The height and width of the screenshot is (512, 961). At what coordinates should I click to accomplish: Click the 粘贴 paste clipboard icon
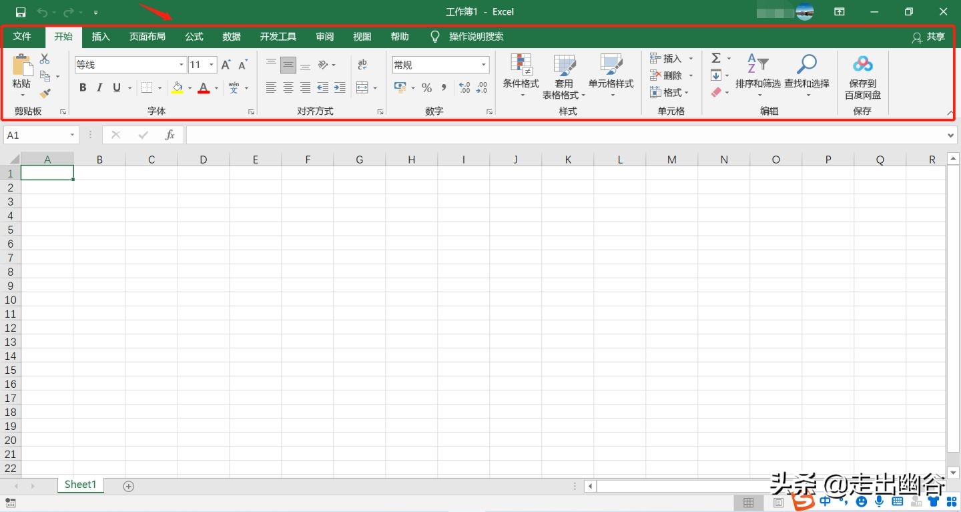pyautogui.click(x=22, y=65)
